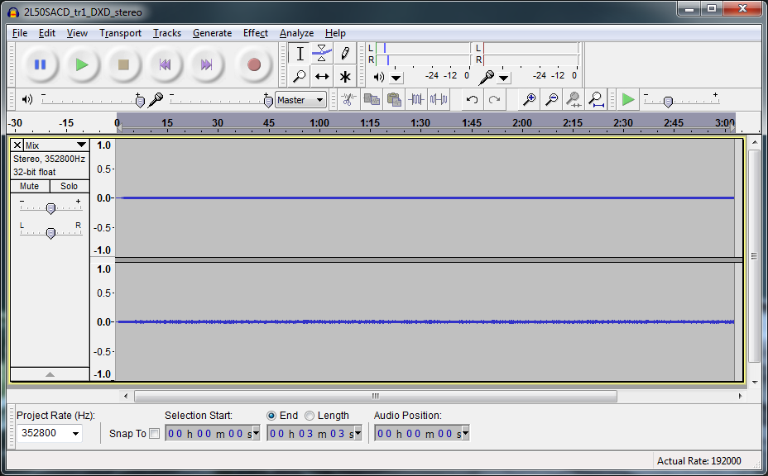Click the red Record button
The image size is (768, 476).
click(254, 64)
